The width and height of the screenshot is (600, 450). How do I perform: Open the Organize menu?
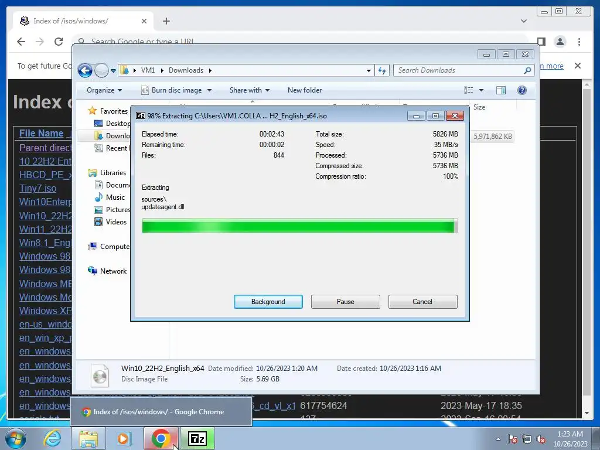104,90
